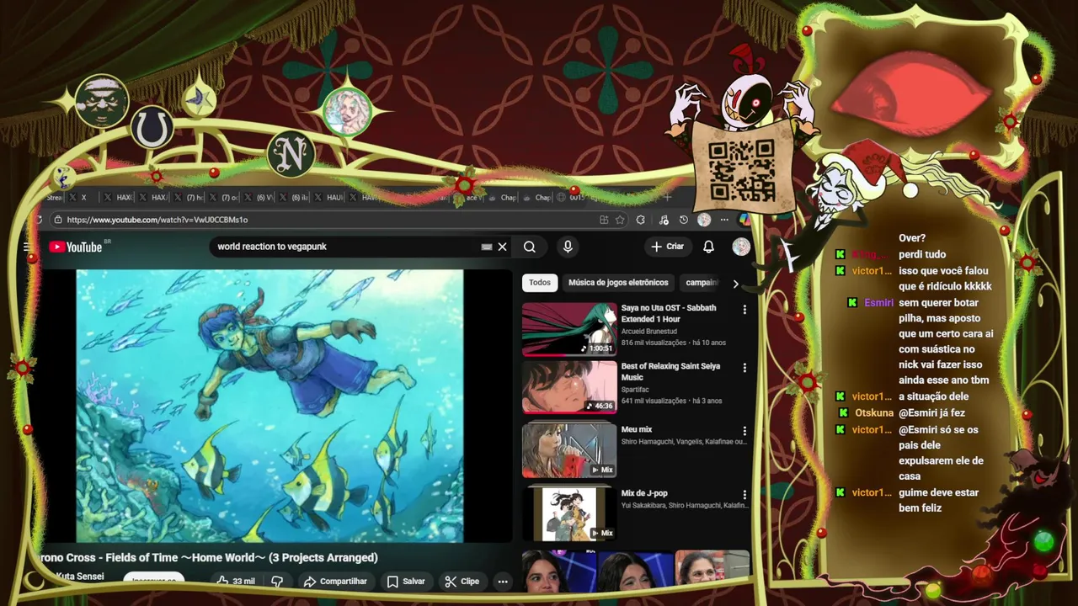1078x606 pixels.
Task: Open options menu for Best of Relaxing Saint Seiya
Action: point(744,369)
